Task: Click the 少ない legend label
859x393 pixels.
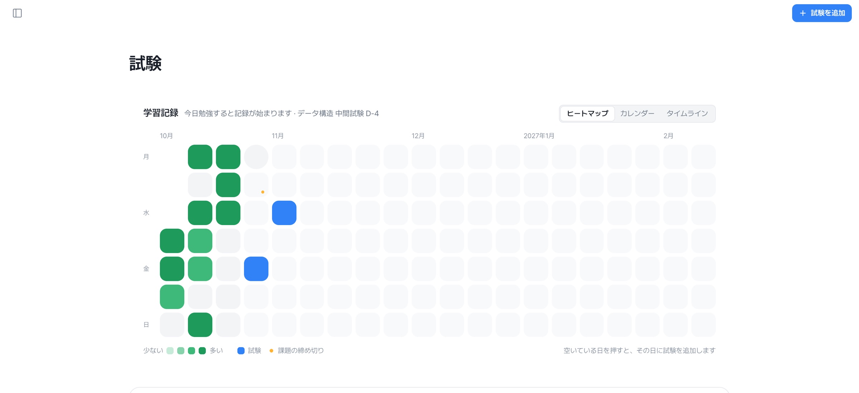Action: point(153,351)
